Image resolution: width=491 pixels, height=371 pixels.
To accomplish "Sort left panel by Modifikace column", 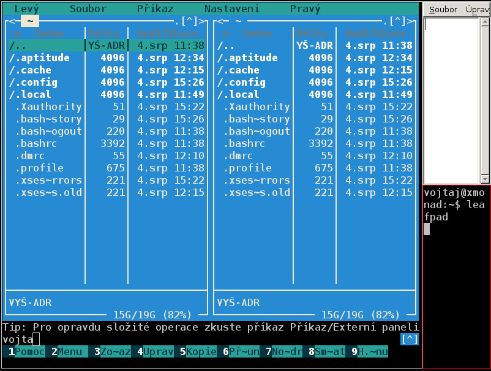I will pyautogui.click(x=168, y=33).
